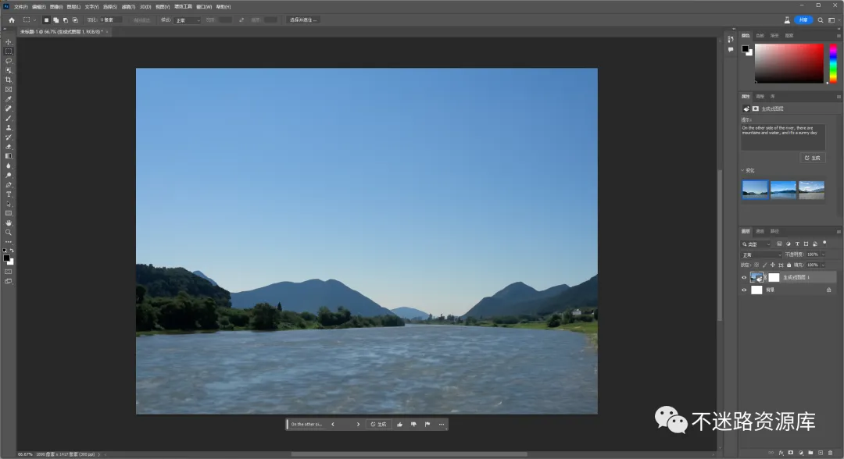The image size is (844, 459).
Task: Click the Home icon in options bar
Action: tap(11, 20)
